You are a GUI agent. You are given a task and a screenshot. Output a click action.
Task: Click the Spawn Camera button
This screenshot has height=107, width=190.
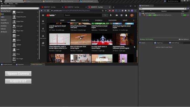click(x=18, y=74)
